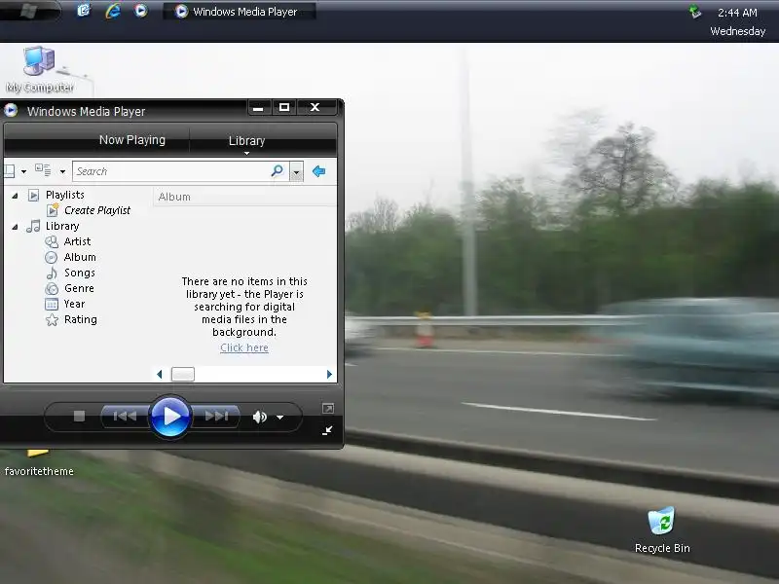Stop playback with the Stop button
The image size is (779, 584).
(x=80, y=417)
